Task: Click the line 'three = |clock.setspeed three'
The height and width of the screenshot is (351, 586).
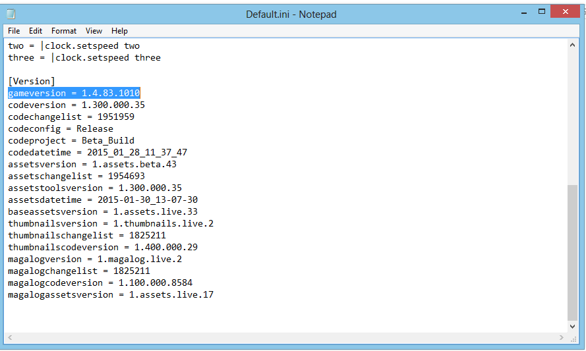Action: tap(84, 58)
